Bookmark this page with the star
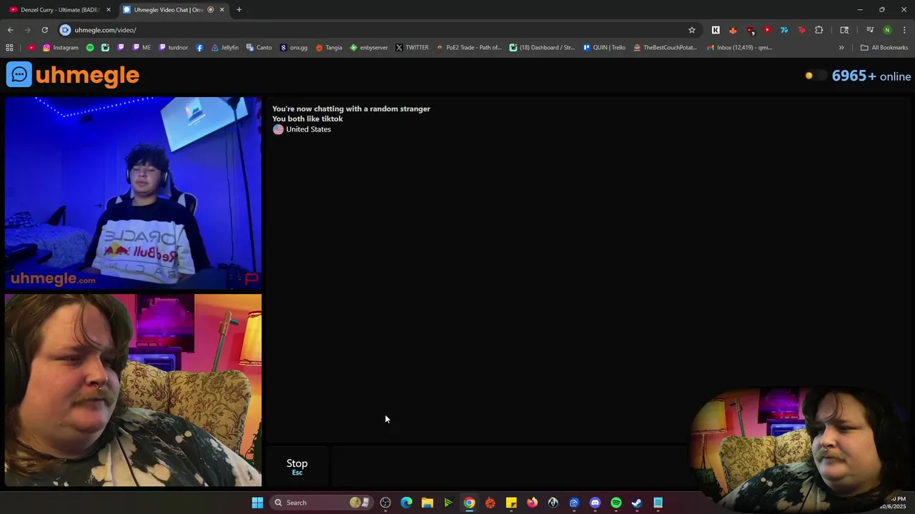Screen dimensions: 915x514 [x=692, y=30]
